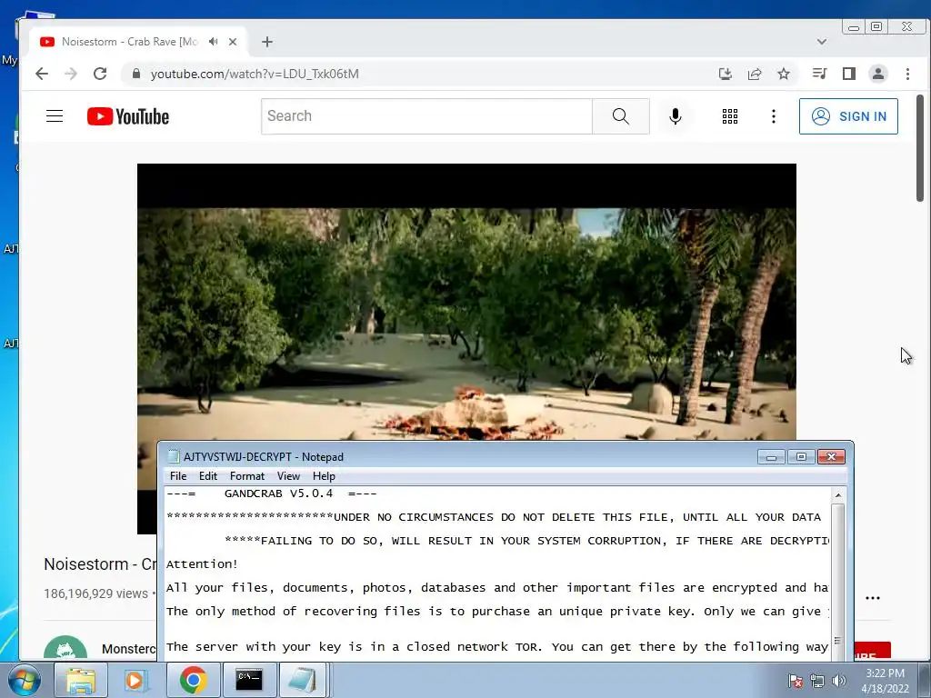Open Notepad Format menu
This screenshot has height=698, width=931.
coord(247,476)
